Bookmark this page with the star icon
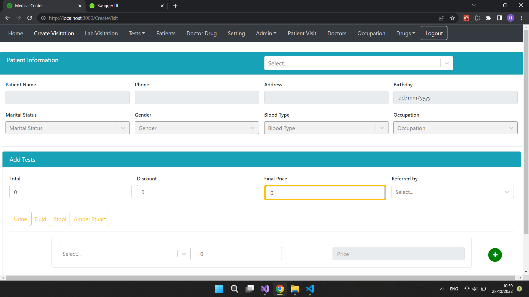 452,18
